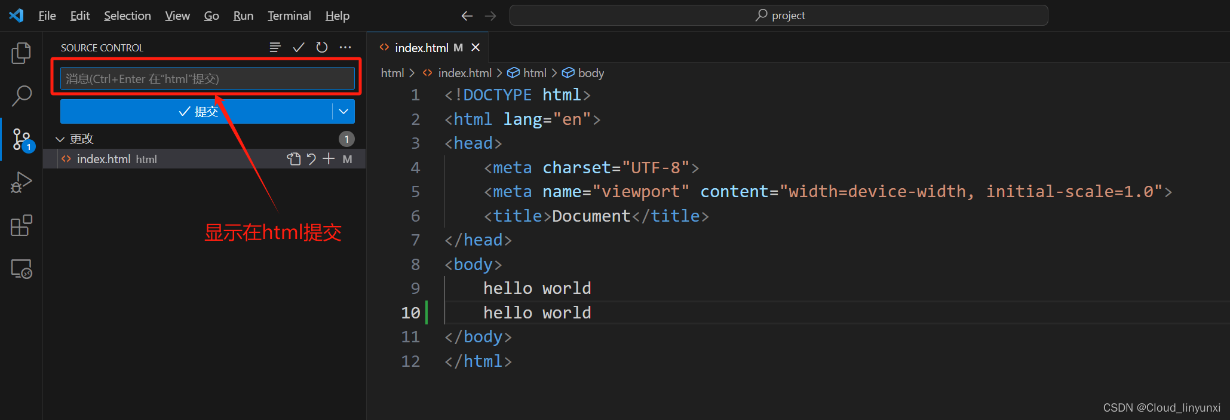
Task: Open the Extensions view
Action: coord(21,226)
